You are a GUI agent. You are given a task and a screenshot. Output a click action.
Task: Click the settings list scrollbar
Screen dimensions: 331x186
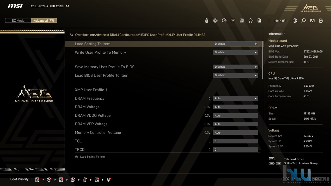[262, 59]
